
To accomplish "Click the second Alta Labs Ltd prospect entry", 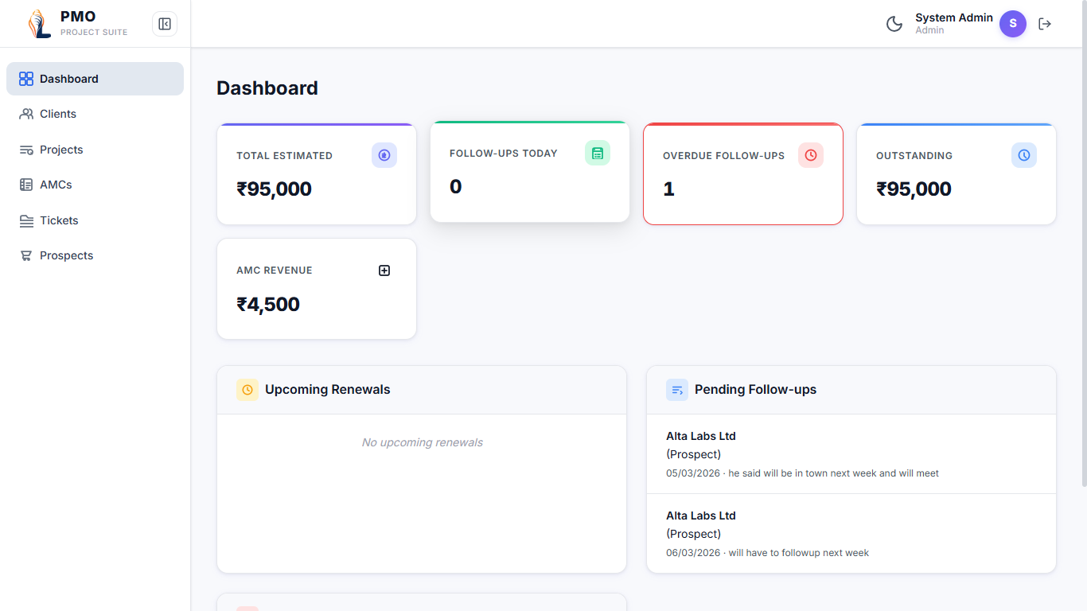I will 851,533.
